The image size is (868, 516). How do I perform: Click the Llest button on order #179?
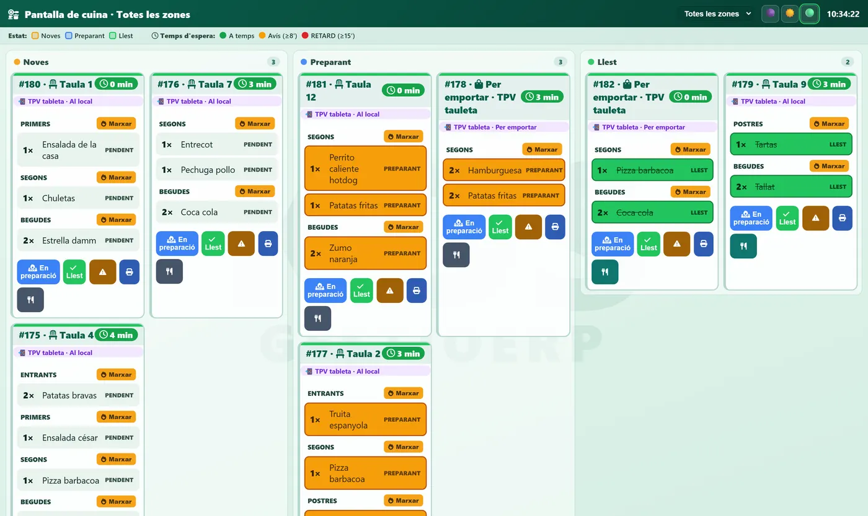click(x=787, y=218)
